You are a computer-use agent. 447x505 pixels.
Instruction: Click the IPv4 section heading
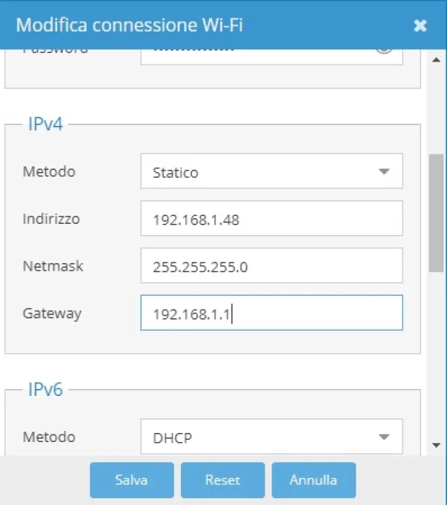(x=45, y=125)
